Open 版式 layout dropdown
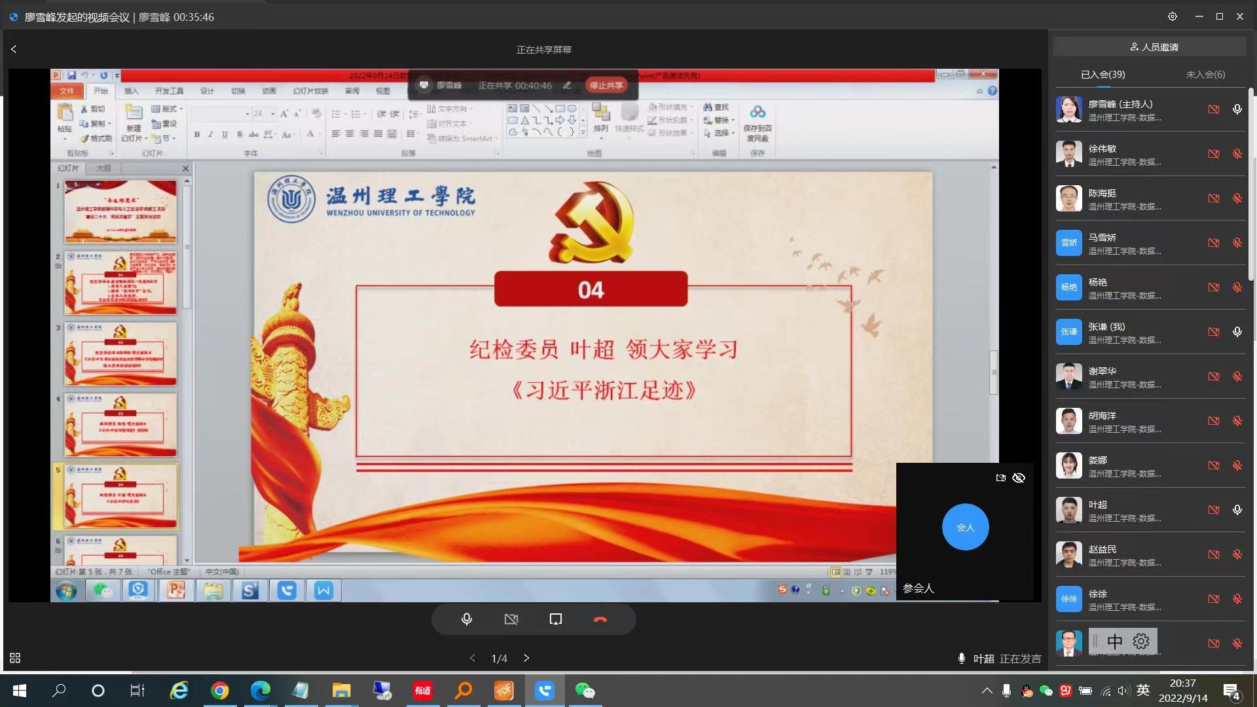 [x=167, y=109]
